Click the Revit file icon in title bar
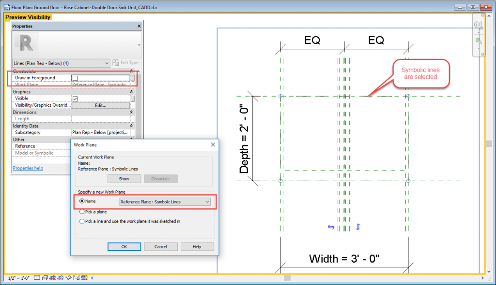The image size is (496, 285). [x=7, y=7]
